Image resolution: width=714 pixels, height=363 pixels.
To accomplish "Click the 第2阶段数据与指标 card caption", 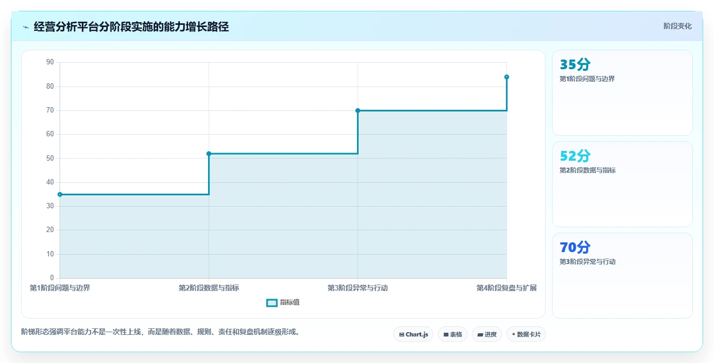I will pos(587,170).
